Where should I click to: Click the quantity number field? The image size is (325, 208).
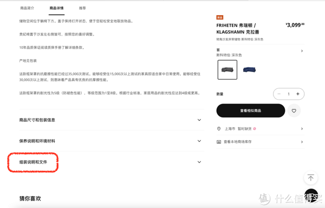coord(289,94)
